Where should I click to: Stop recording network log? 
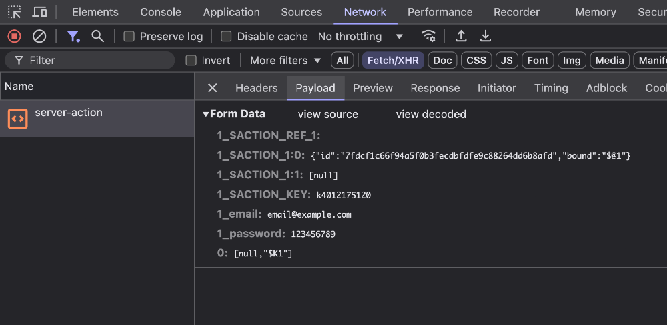coord(14,36)
